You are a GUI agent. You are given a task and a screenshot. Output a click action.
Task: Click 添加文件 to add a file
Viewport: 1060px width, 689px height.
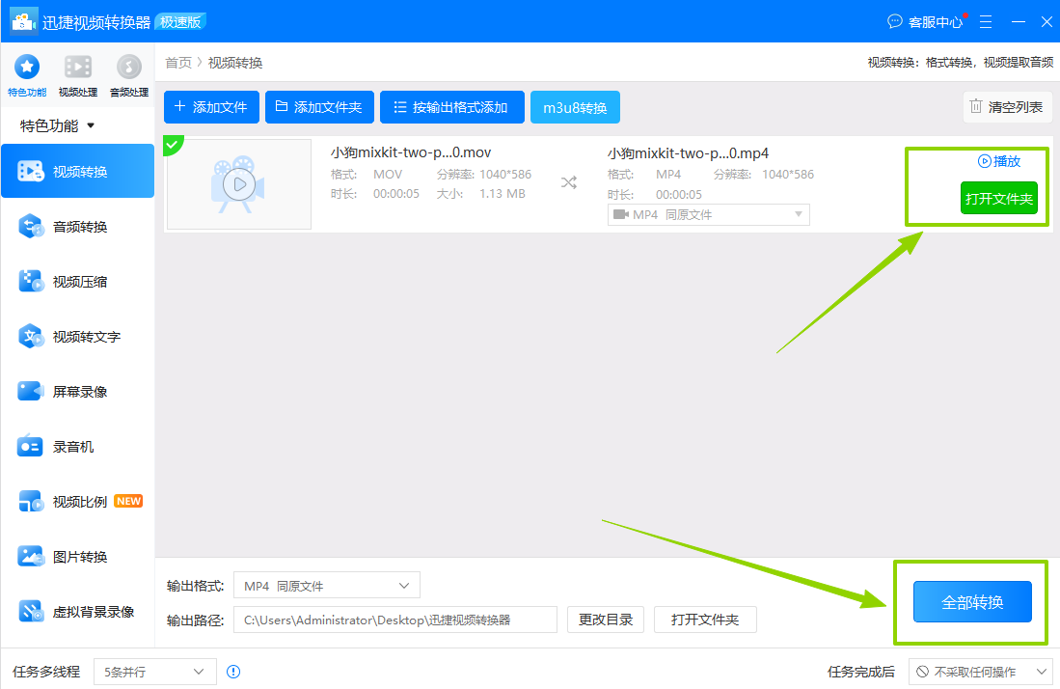pos(211,107)
